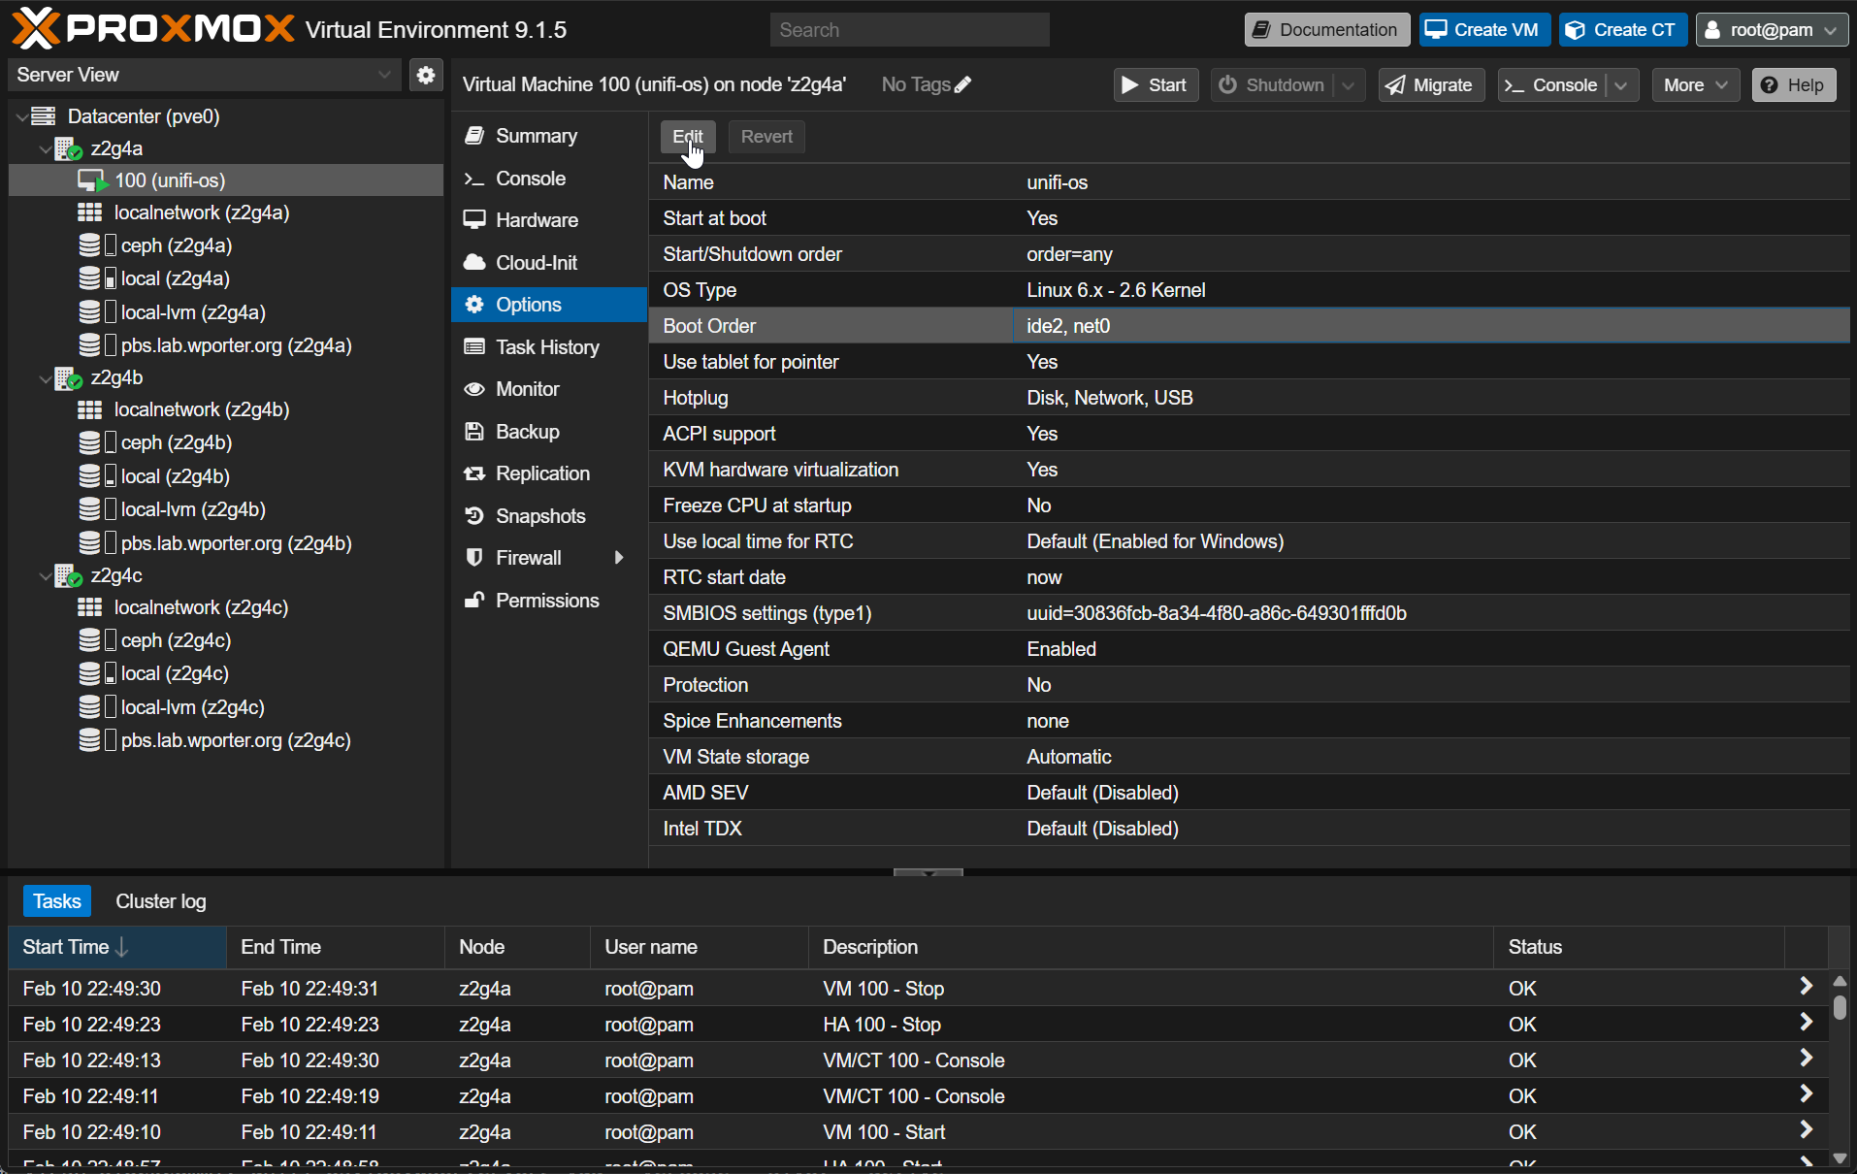Click the Server View settings gear icon
Image resolution: width=1857 pixels, height=1174 pixels.
(x=425, y=75)
